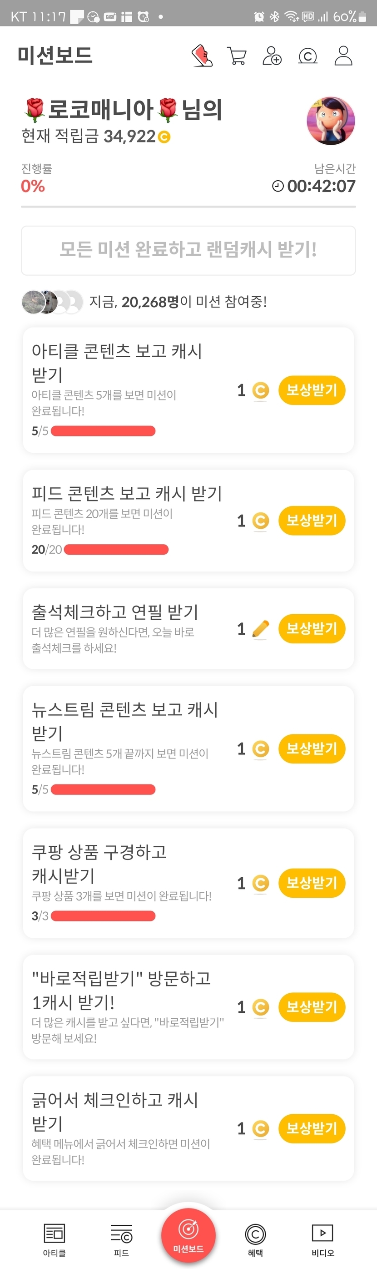Claim pencil reward for 출석체크 mission
377x1269 pixels.
tap(312, 629)
